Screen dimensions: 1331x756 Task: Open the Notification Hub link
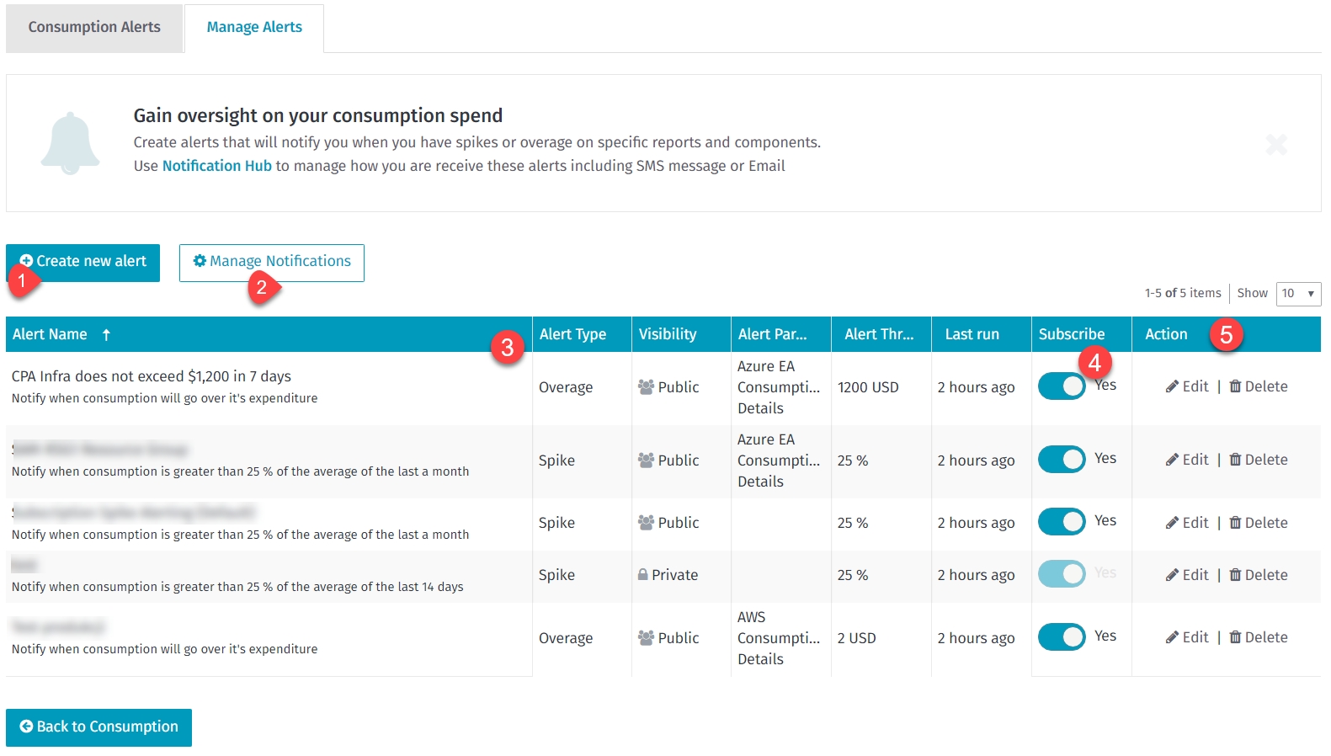[x=216, y=166]
